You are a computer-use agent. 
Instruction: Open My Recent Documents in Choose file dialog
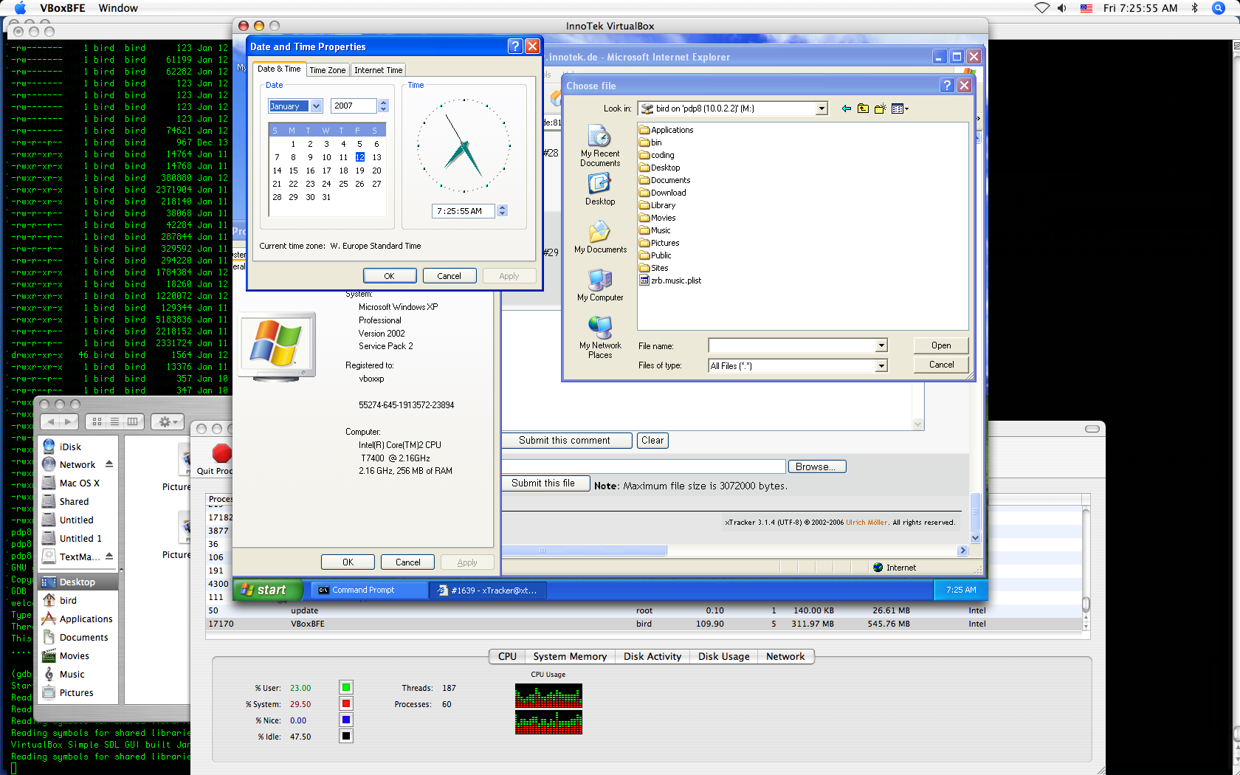(599, 146)
